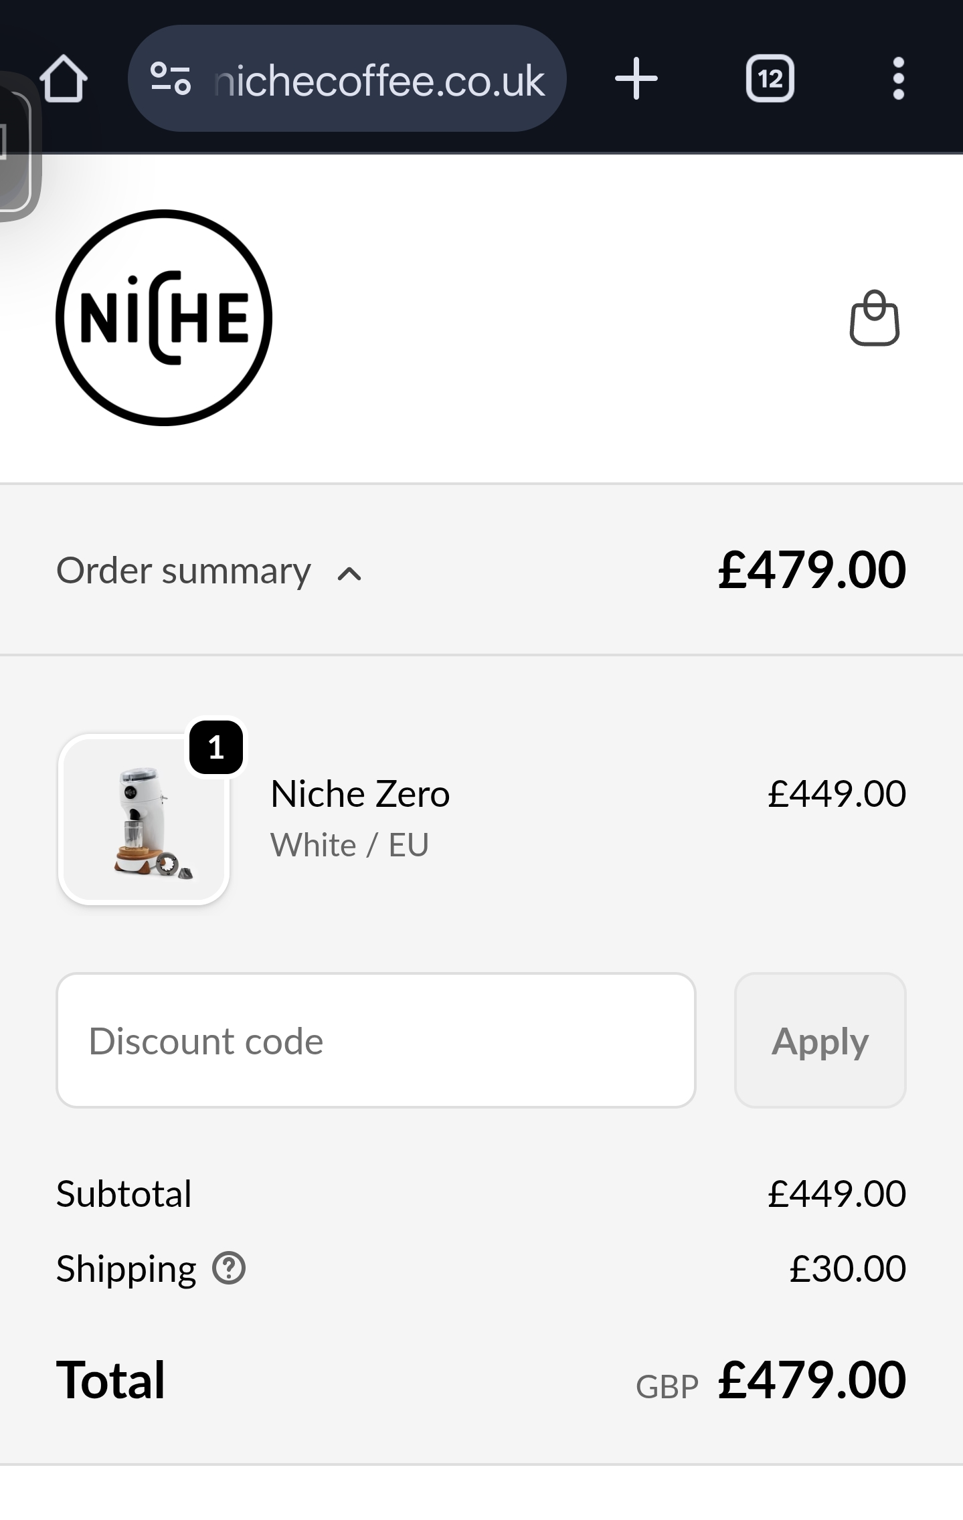Focus the Discount code input field
The image size is (963, 1520).
[x=375, y=1040]
